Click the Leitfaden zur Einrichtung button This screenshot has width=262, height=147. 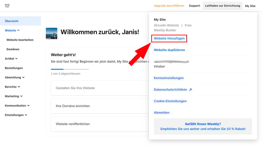(222, 6)
